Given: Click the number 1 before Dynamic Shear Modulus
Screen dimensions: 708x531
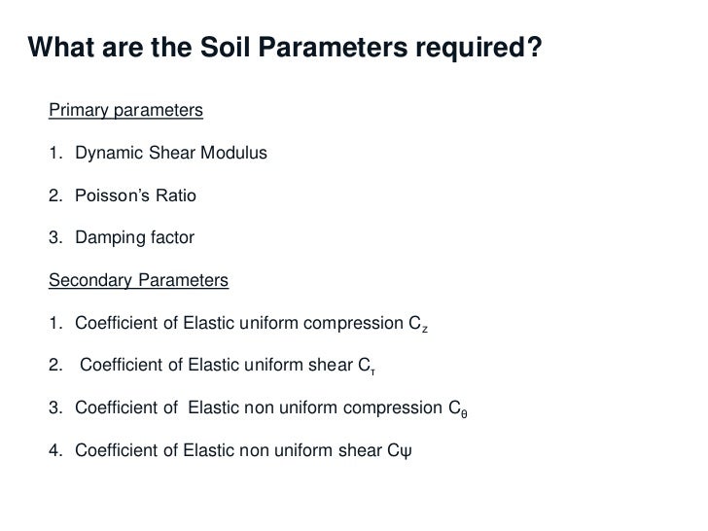Looking at the screenshot, I should point(54,153).
